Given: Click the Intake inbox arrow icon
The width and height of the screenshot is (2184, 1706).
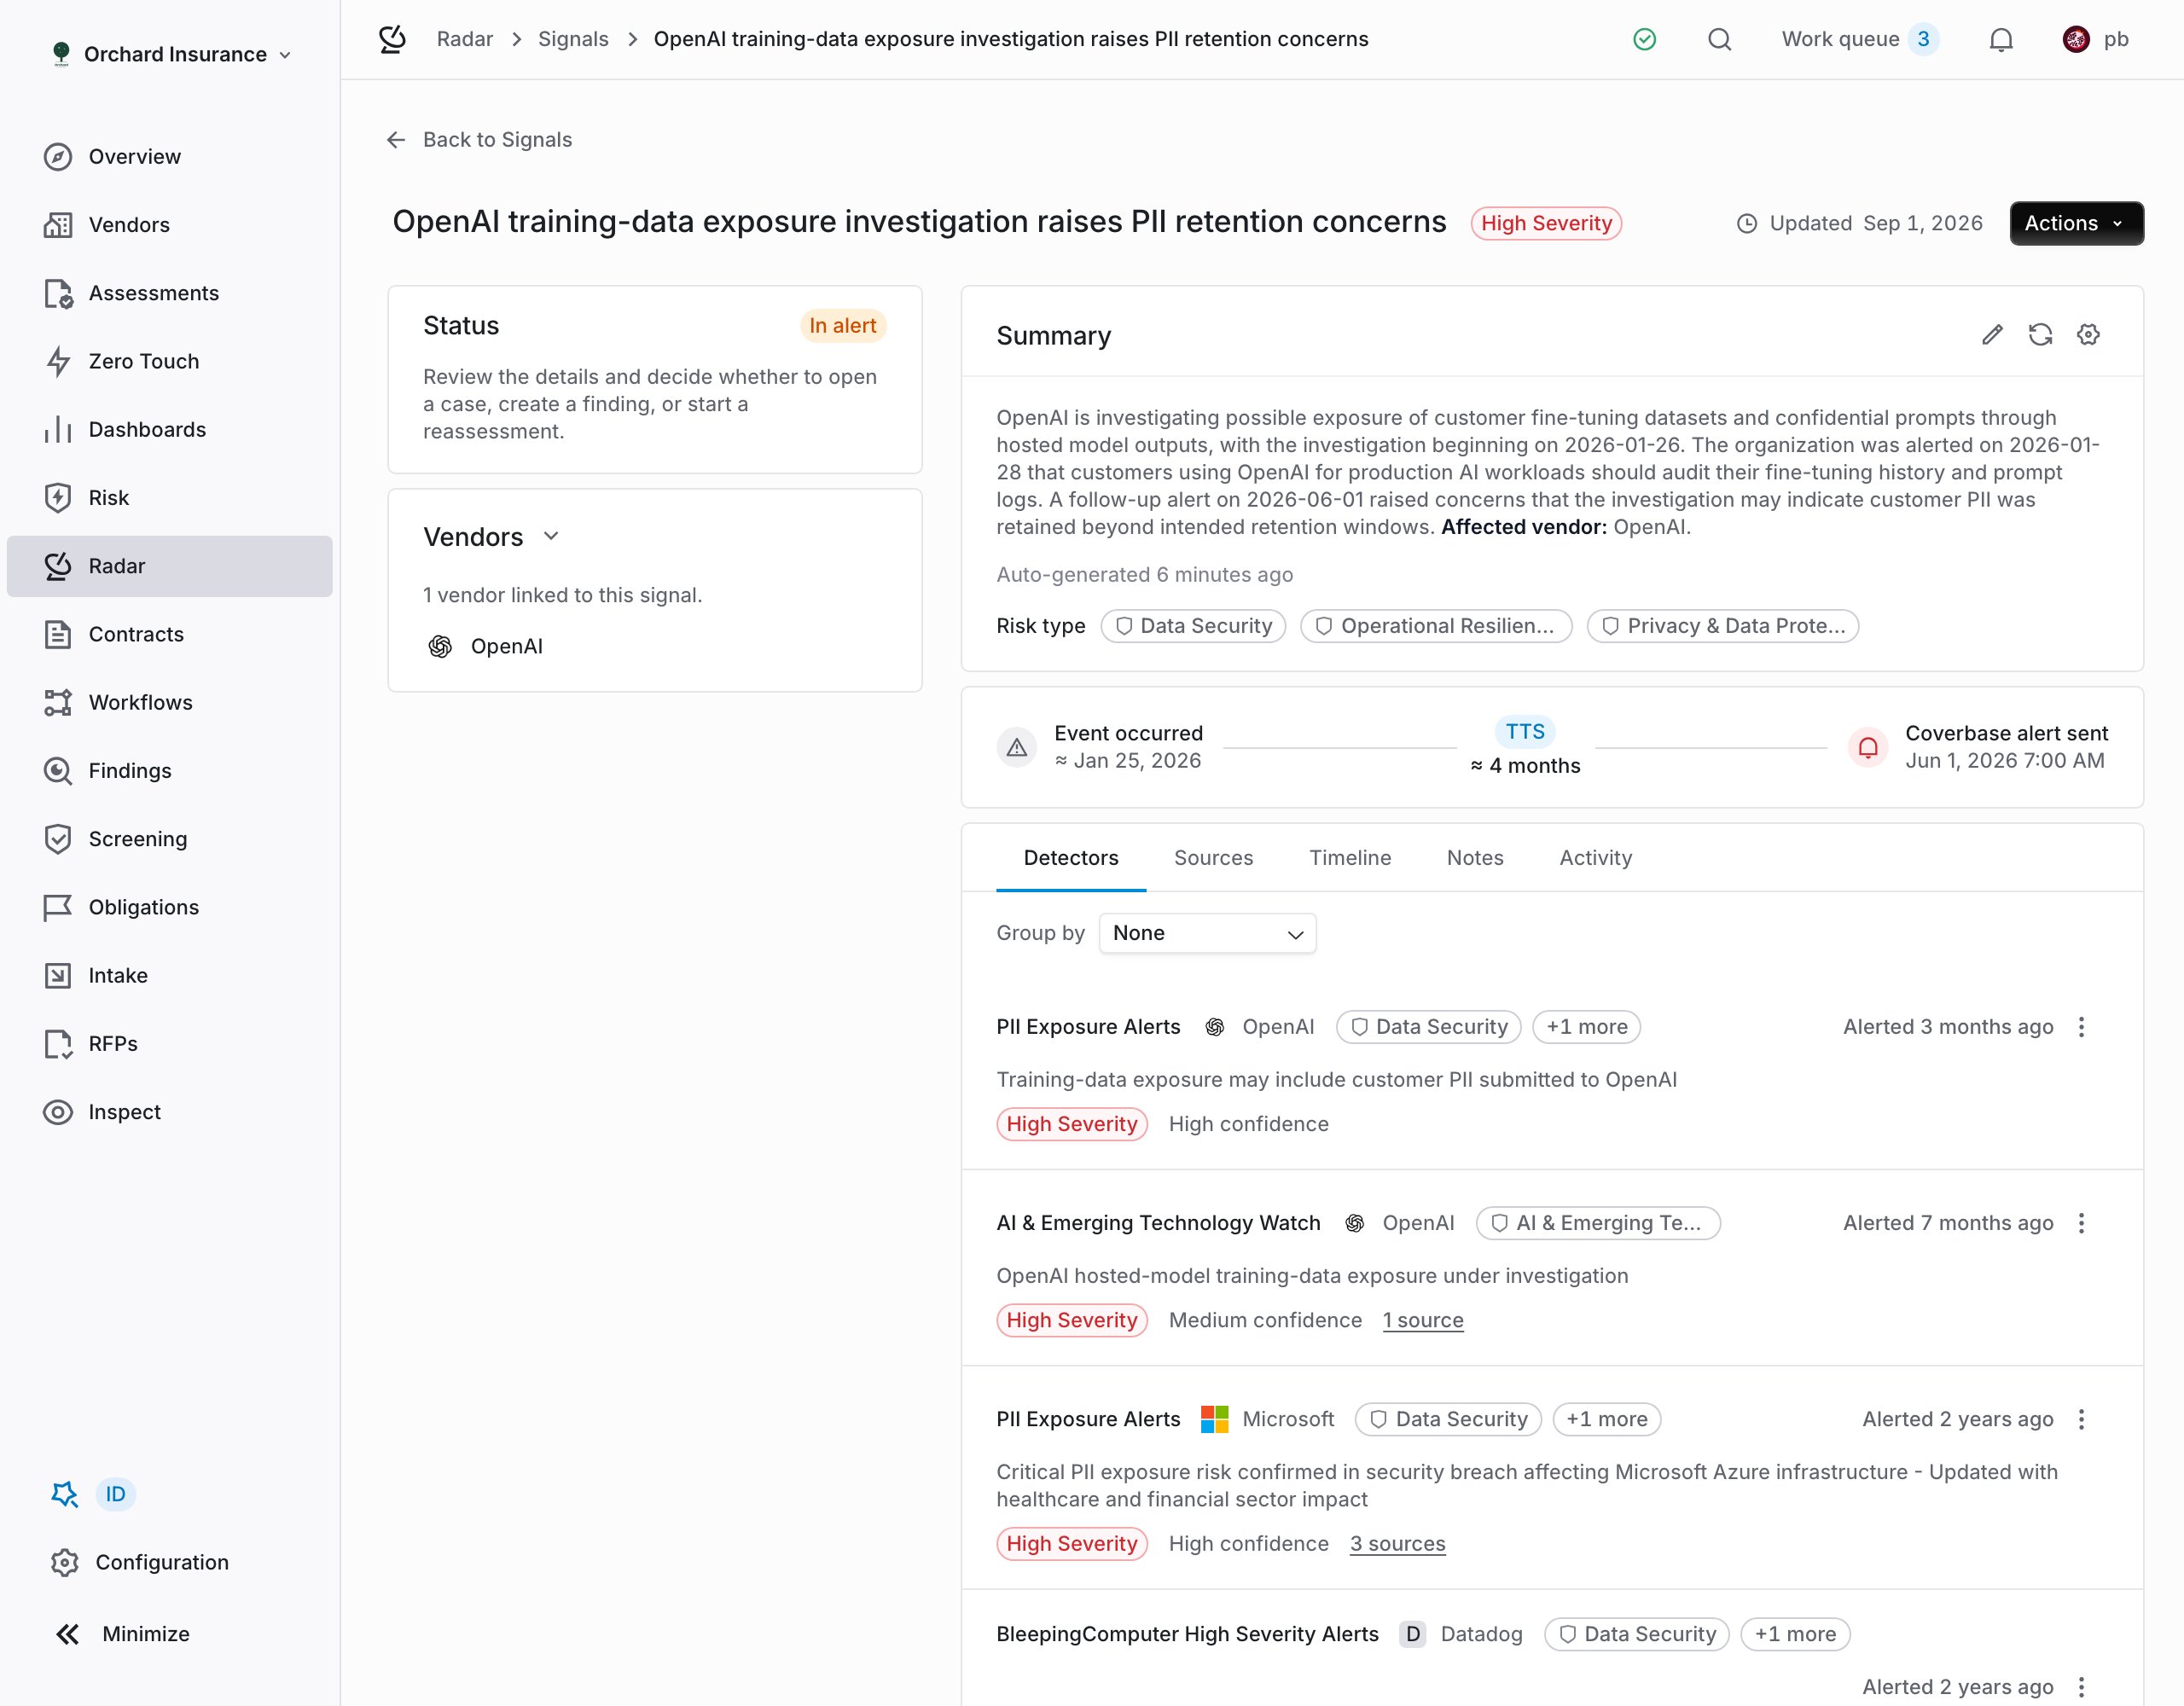Looking at the screenshot, I should 58,975.
